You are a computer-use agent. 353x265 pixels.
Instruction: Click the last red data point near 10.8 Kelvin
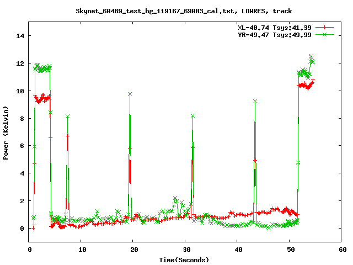pyautogui.click(x=313, y=79)
